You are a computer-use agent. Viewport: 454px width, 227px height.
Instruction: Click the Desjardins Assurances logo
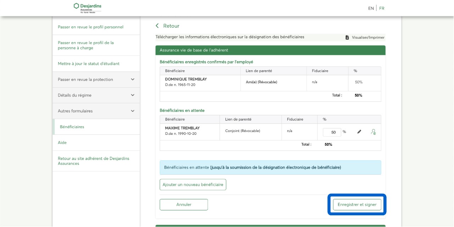[87, 8]
